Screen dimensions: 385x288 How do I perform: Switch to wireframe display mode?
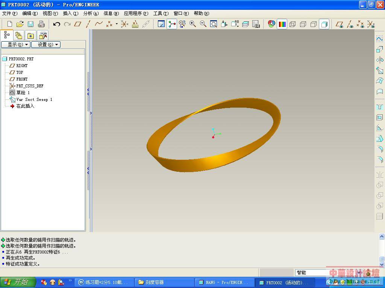tap(293, 24)
